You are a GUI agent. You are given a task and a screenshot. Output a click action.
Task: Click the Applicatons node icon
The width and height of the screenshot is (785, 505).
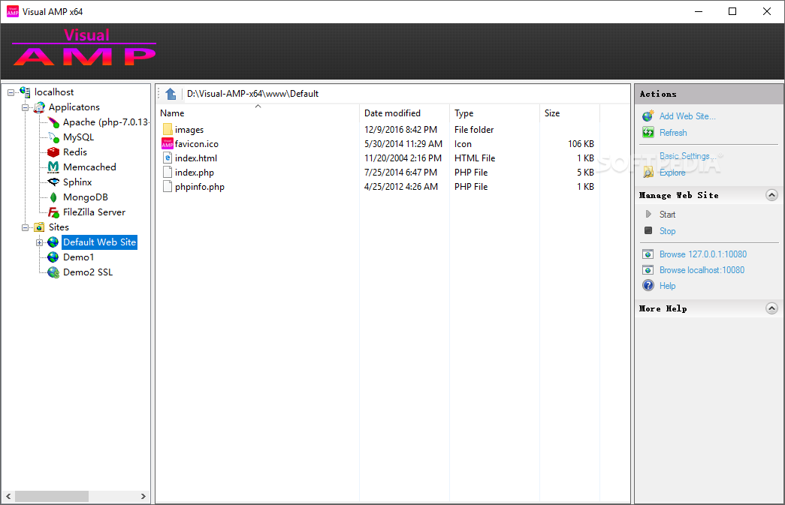coord(39,107)
